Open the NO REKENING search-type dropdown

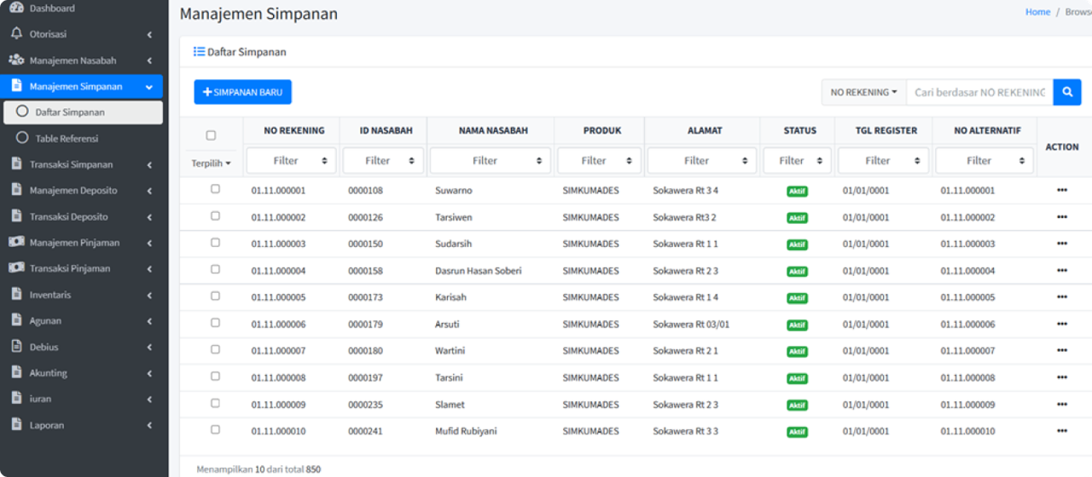[x=863, y=92]
